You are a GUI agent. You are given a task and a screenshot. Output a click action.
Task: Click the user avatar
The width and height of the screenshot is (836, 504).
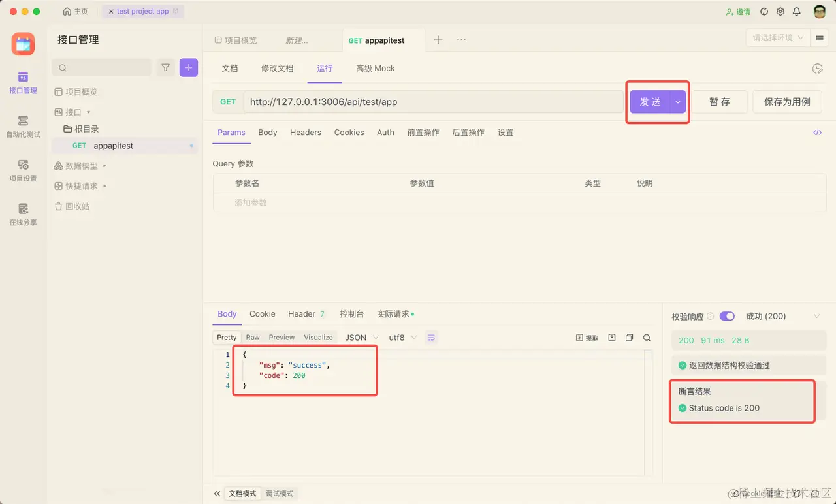click(820, 12)
